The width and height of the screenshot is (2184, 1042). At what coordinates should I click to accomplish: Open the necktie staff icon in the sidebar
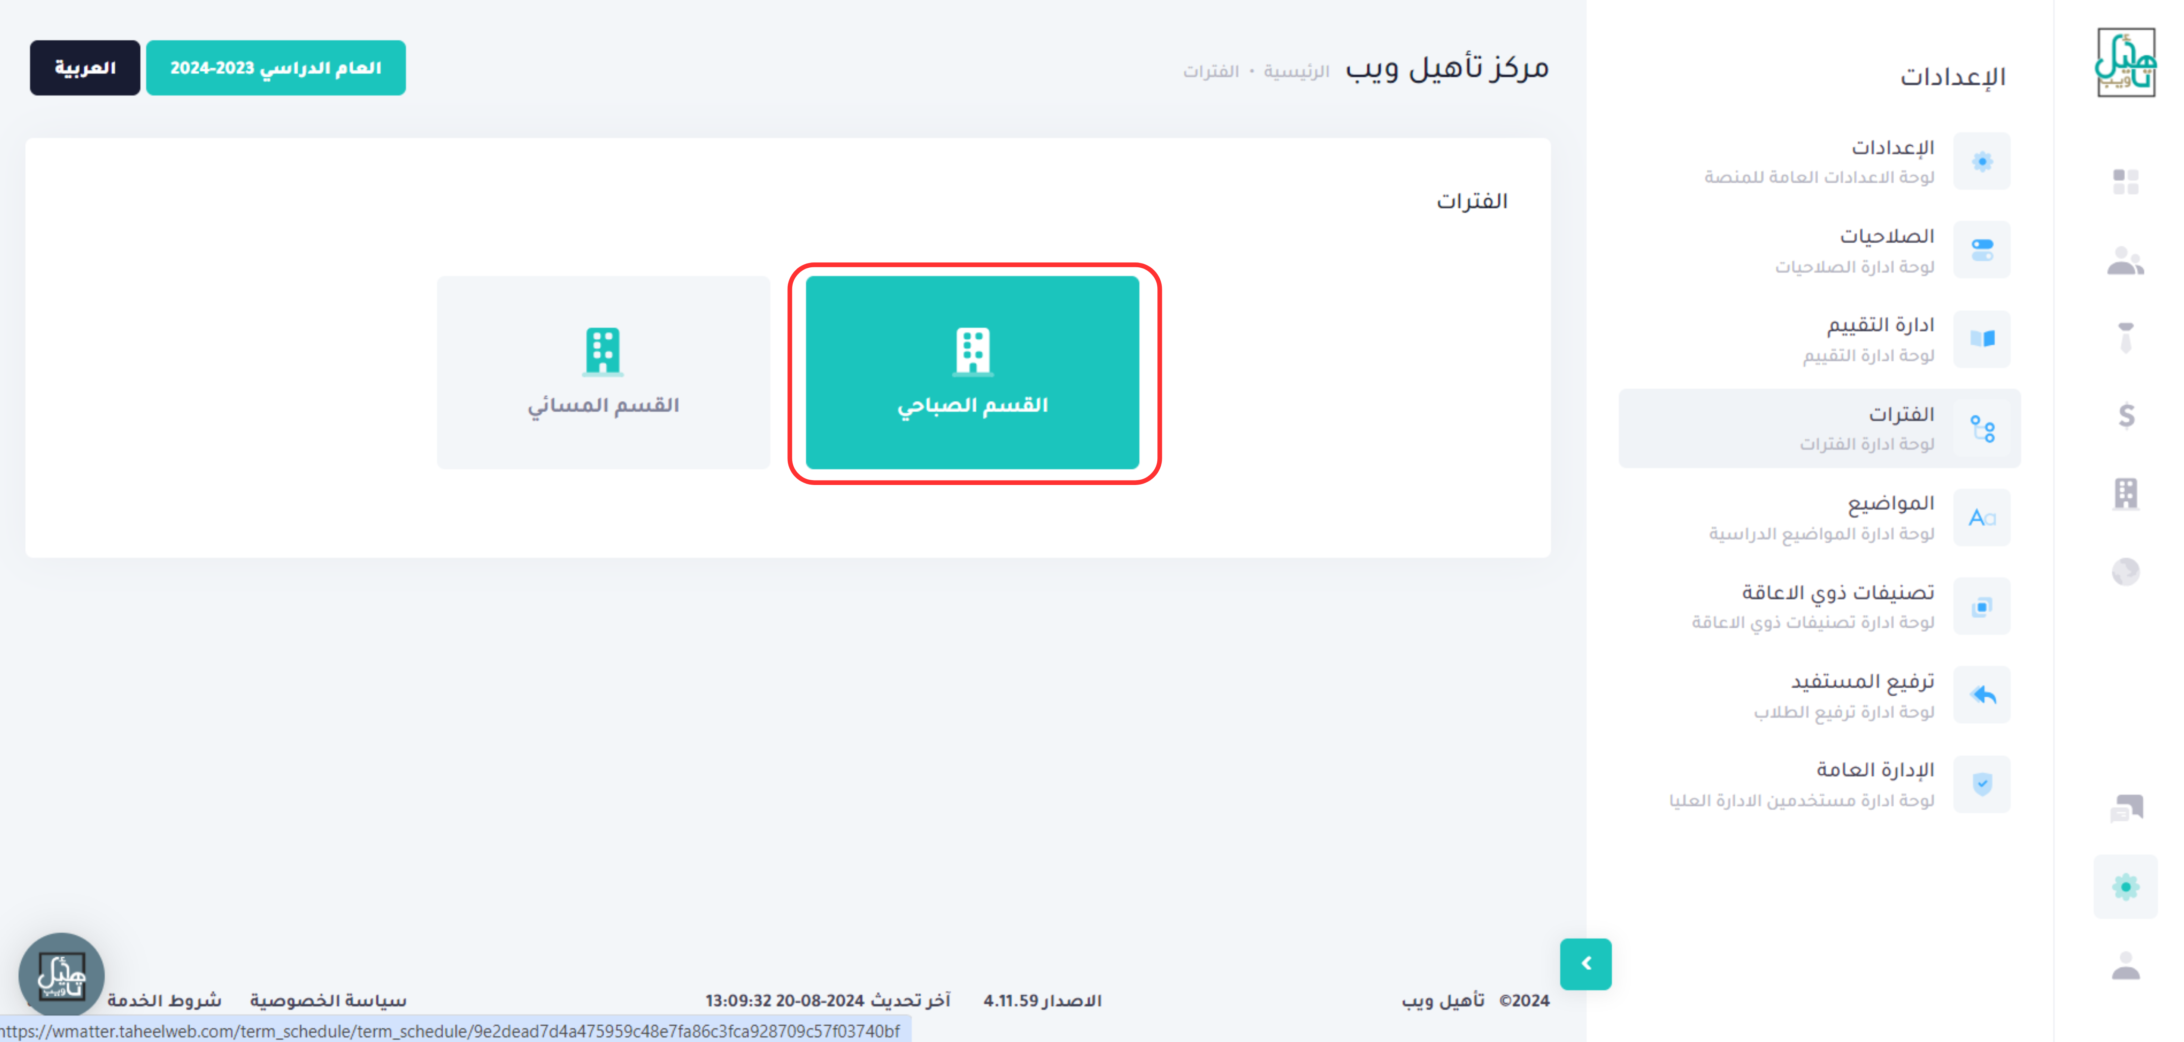pyautogui.click(x=2125, y=338)
